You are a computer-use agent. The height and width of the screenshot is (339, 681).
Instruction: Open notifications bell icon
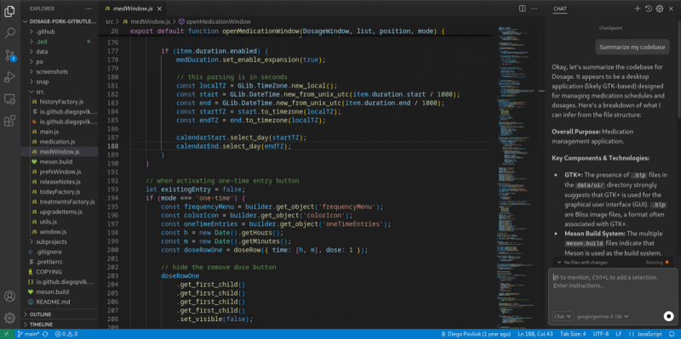(671, 334)
